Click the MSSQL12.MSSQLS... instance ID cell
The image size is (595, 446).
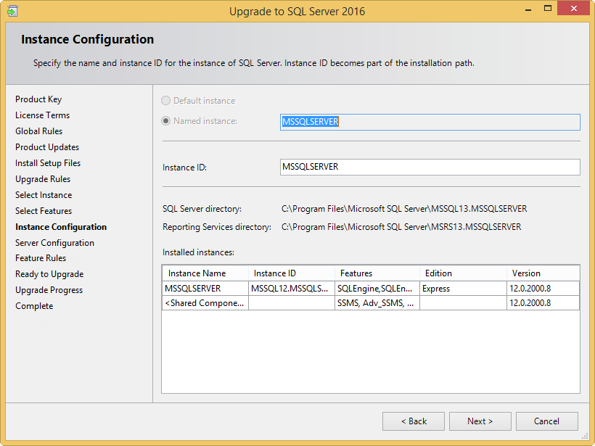coord(292,288)
